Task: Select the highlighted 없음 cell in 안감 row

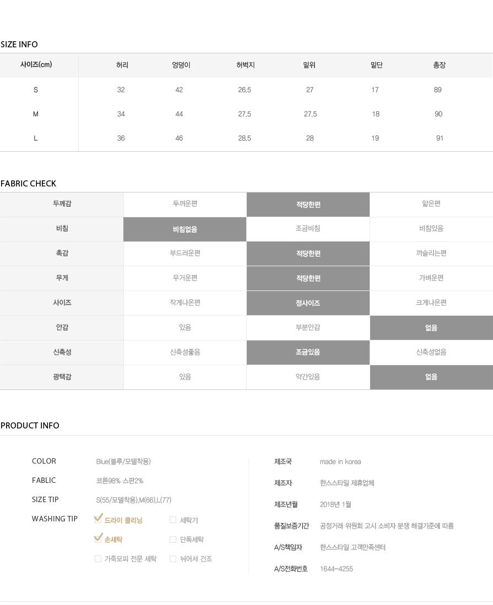Action: [431, 328]
